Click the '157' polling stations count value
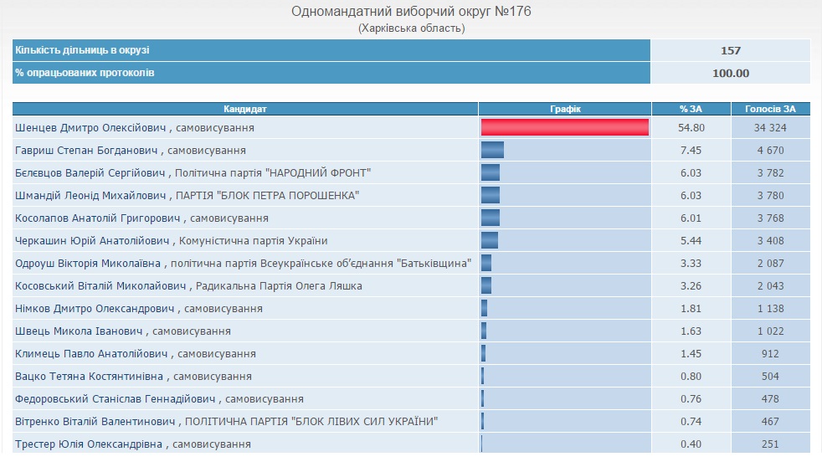The width and height of the screenshot is (822, 467). coord(731,50)
